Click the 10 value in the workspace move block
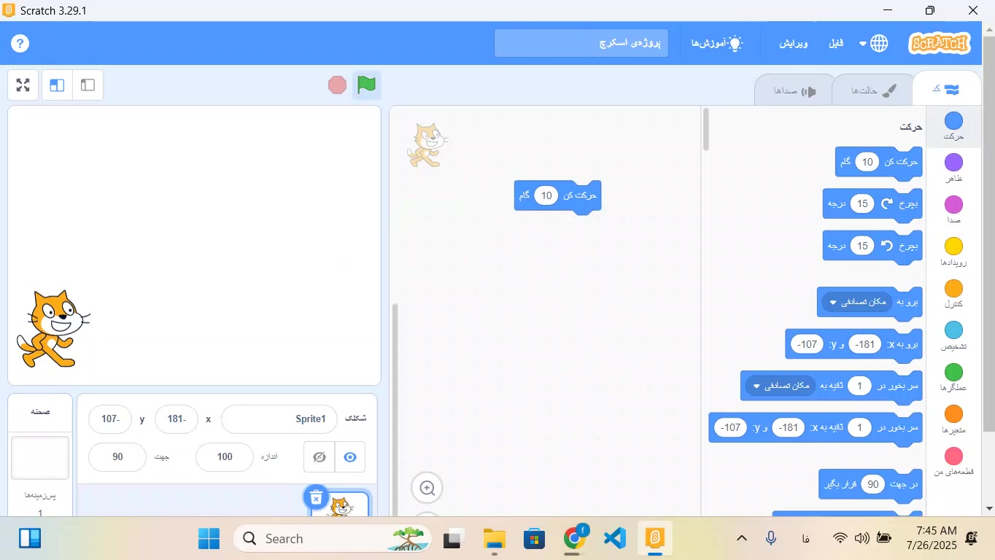Screen dimensions: 995x560 coord(546,195)
